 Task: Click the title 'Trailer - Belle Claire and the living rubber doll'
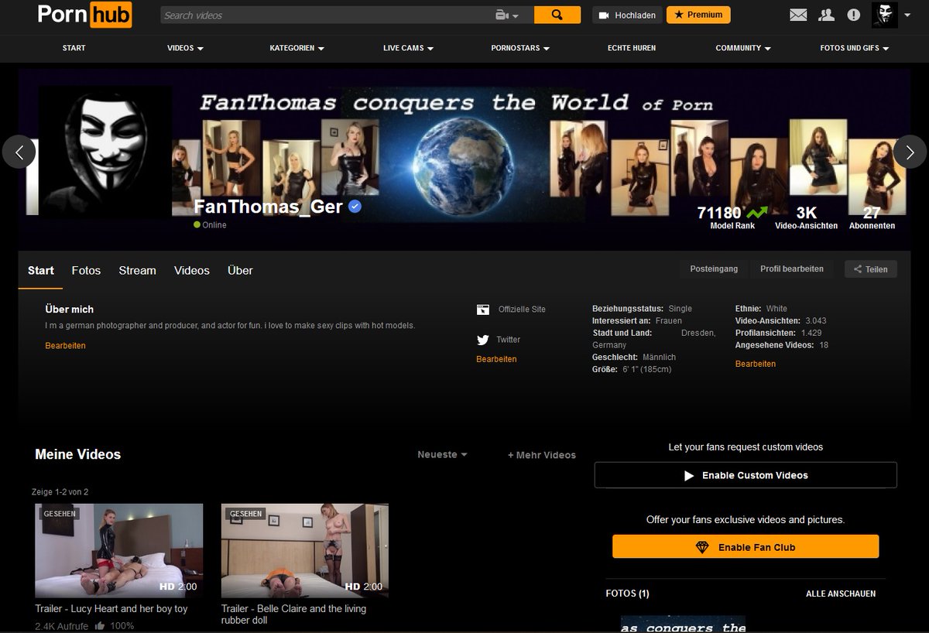(293, 614)
